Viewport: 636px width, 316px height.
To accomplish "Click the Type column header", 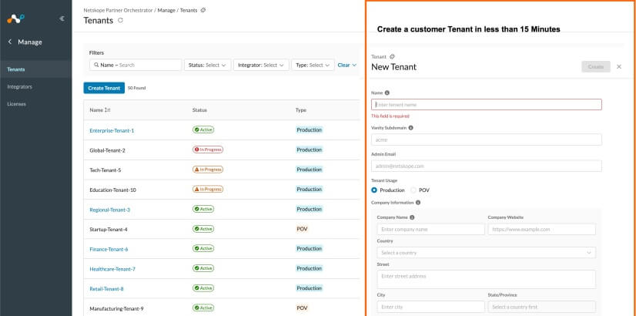I will (301, 110).
